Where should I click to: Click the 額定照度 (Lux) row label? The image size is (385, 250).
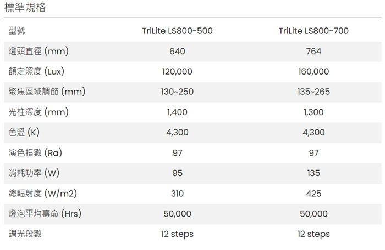click(x=36, y=71)
